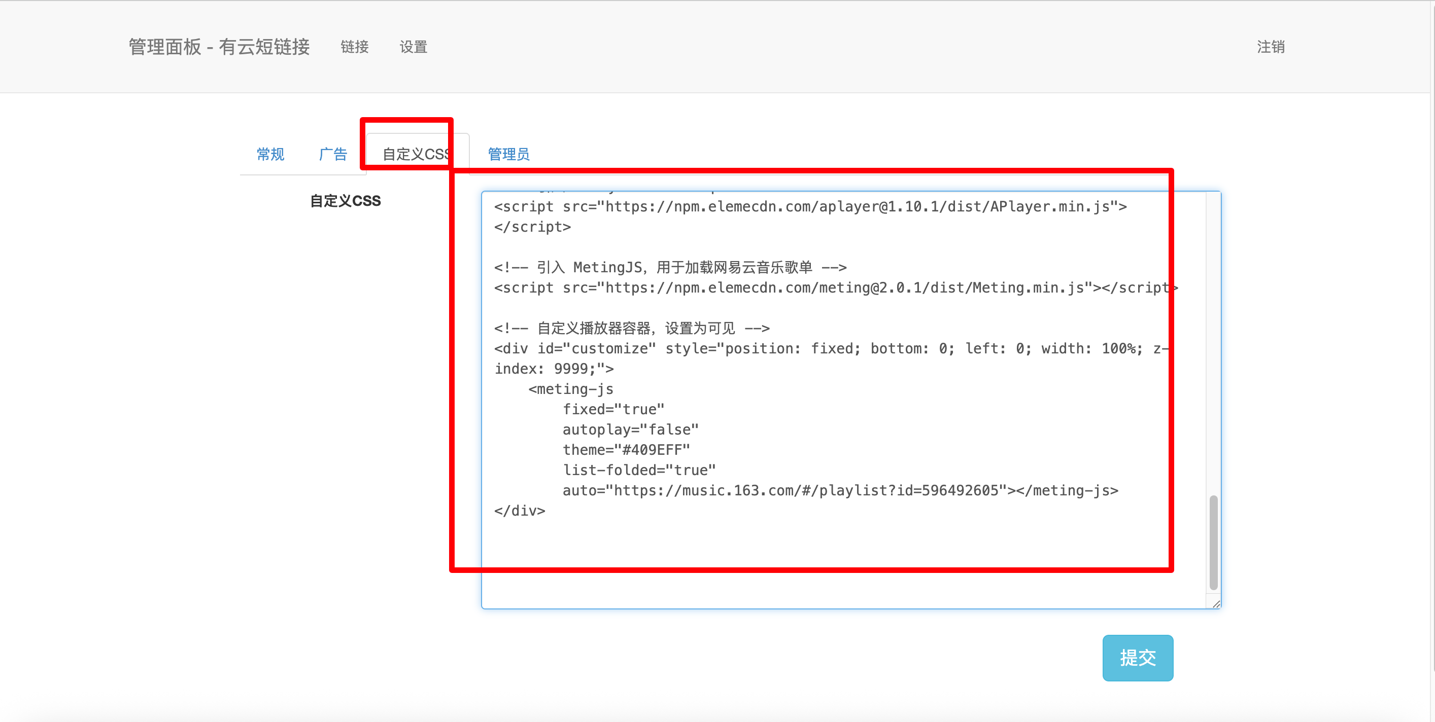
Task: Click the 注销 logout link
Action: tap(1270, 47)
